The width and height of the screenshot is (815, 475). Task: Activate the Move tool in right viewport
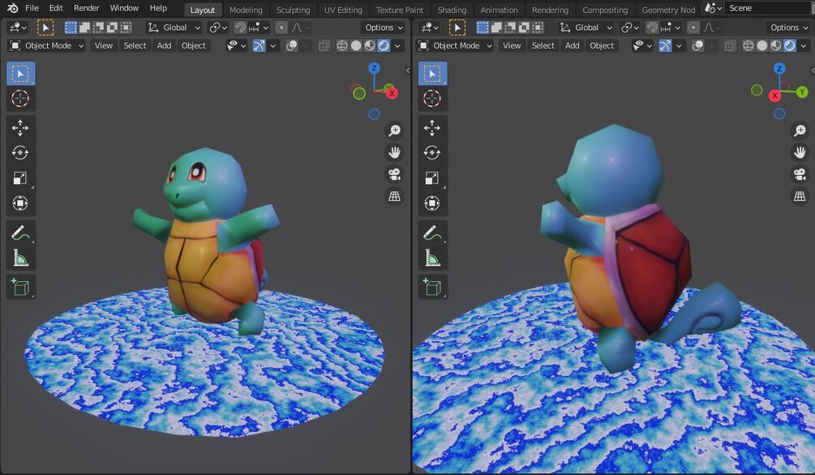(432, 127)
